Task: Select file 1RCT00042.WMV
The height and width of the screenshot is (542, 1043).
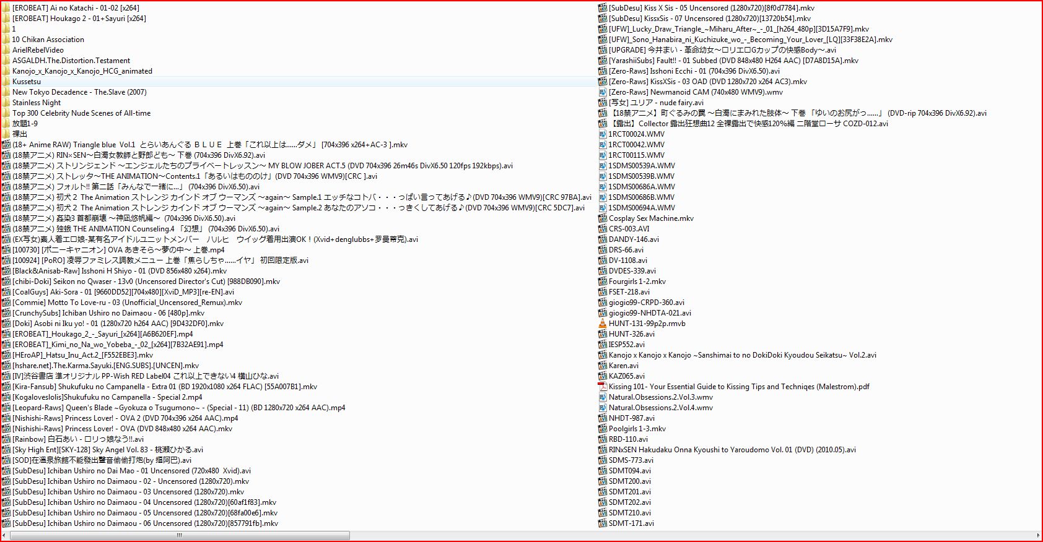Action: click(636, 144)
